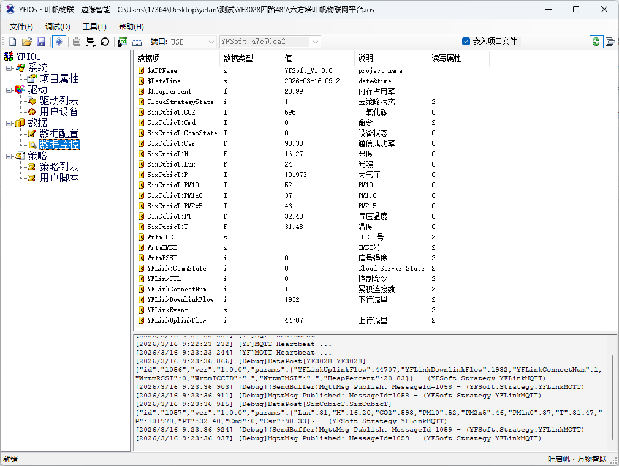Open the 调试(D) menu
619x466 pixels.
pyautogui.click(x=58, y=27)
